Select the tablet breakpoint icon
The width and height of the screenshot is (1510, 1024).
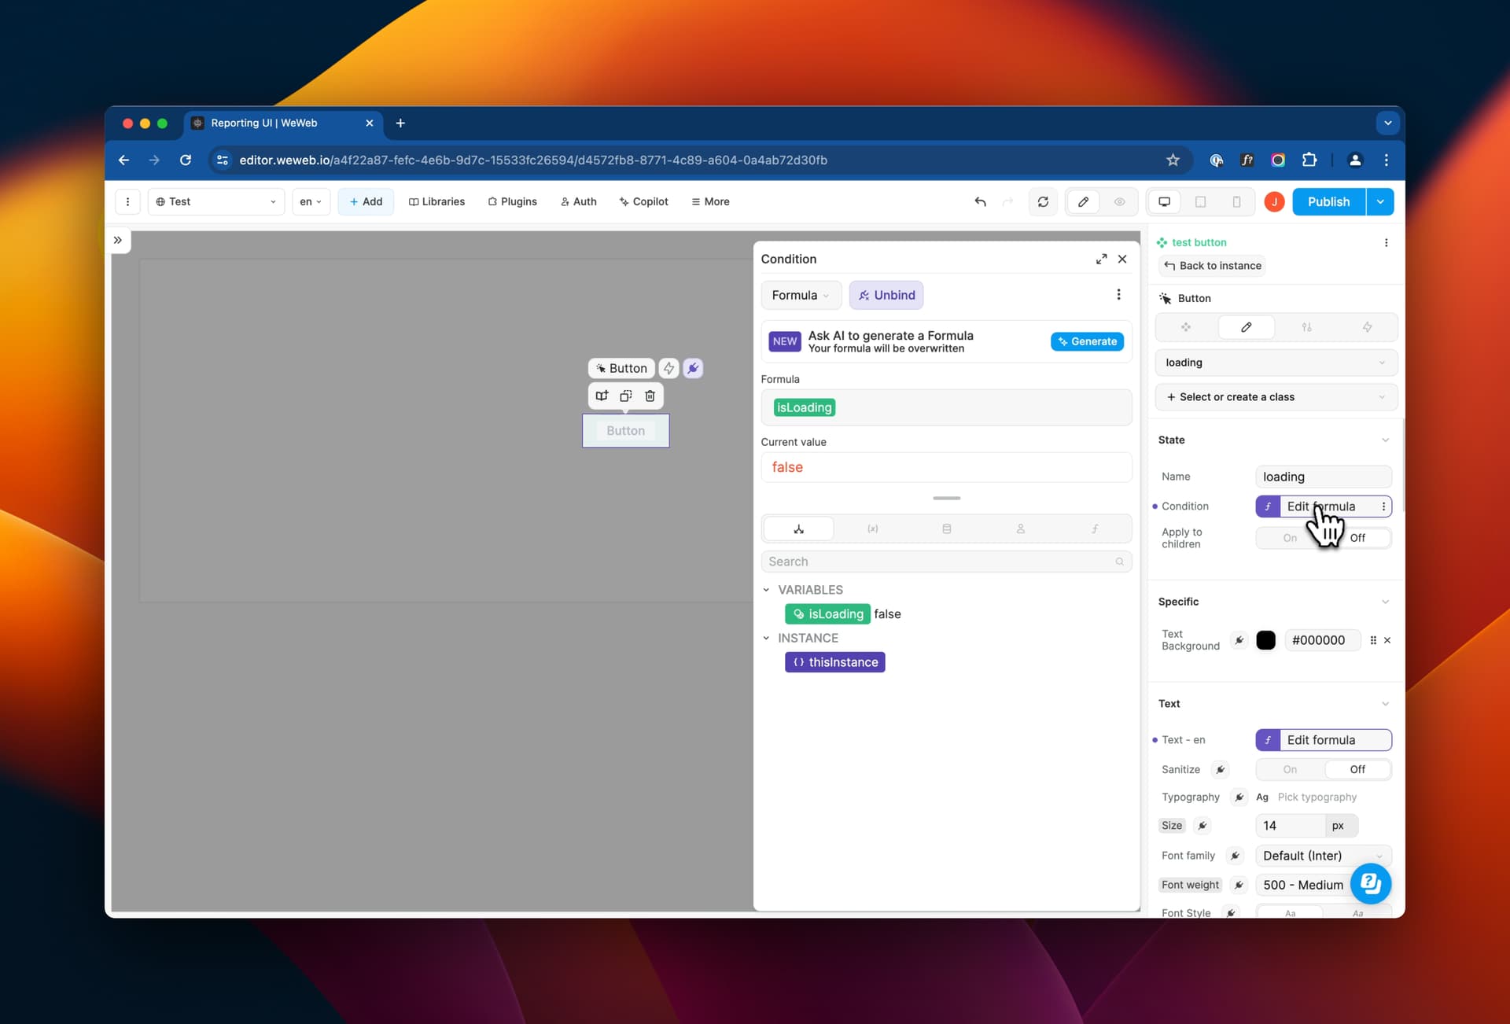click(1200, 202)
